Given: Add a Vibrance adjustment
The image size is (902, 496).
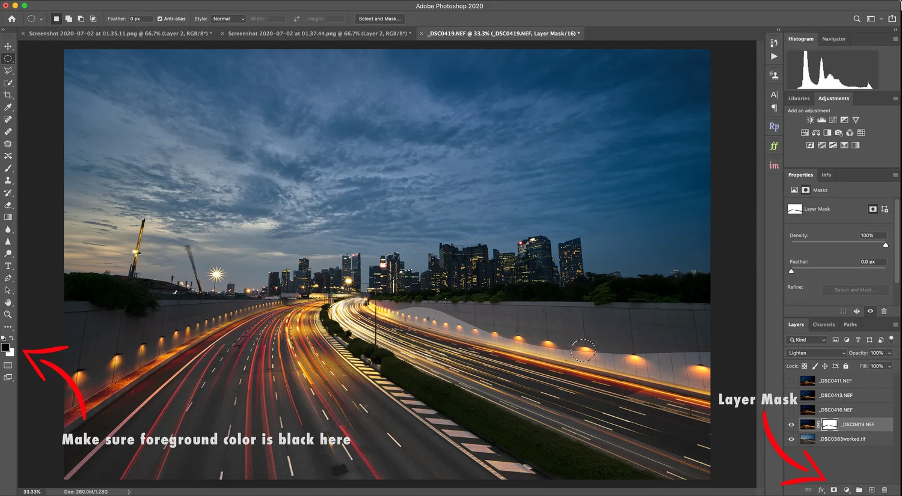Looking at the screenshot, I should [856, 120].
